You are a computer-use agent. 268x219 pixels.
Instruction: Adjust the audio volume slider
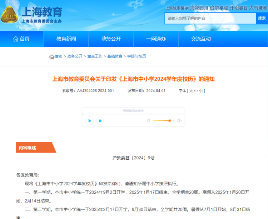169,121
